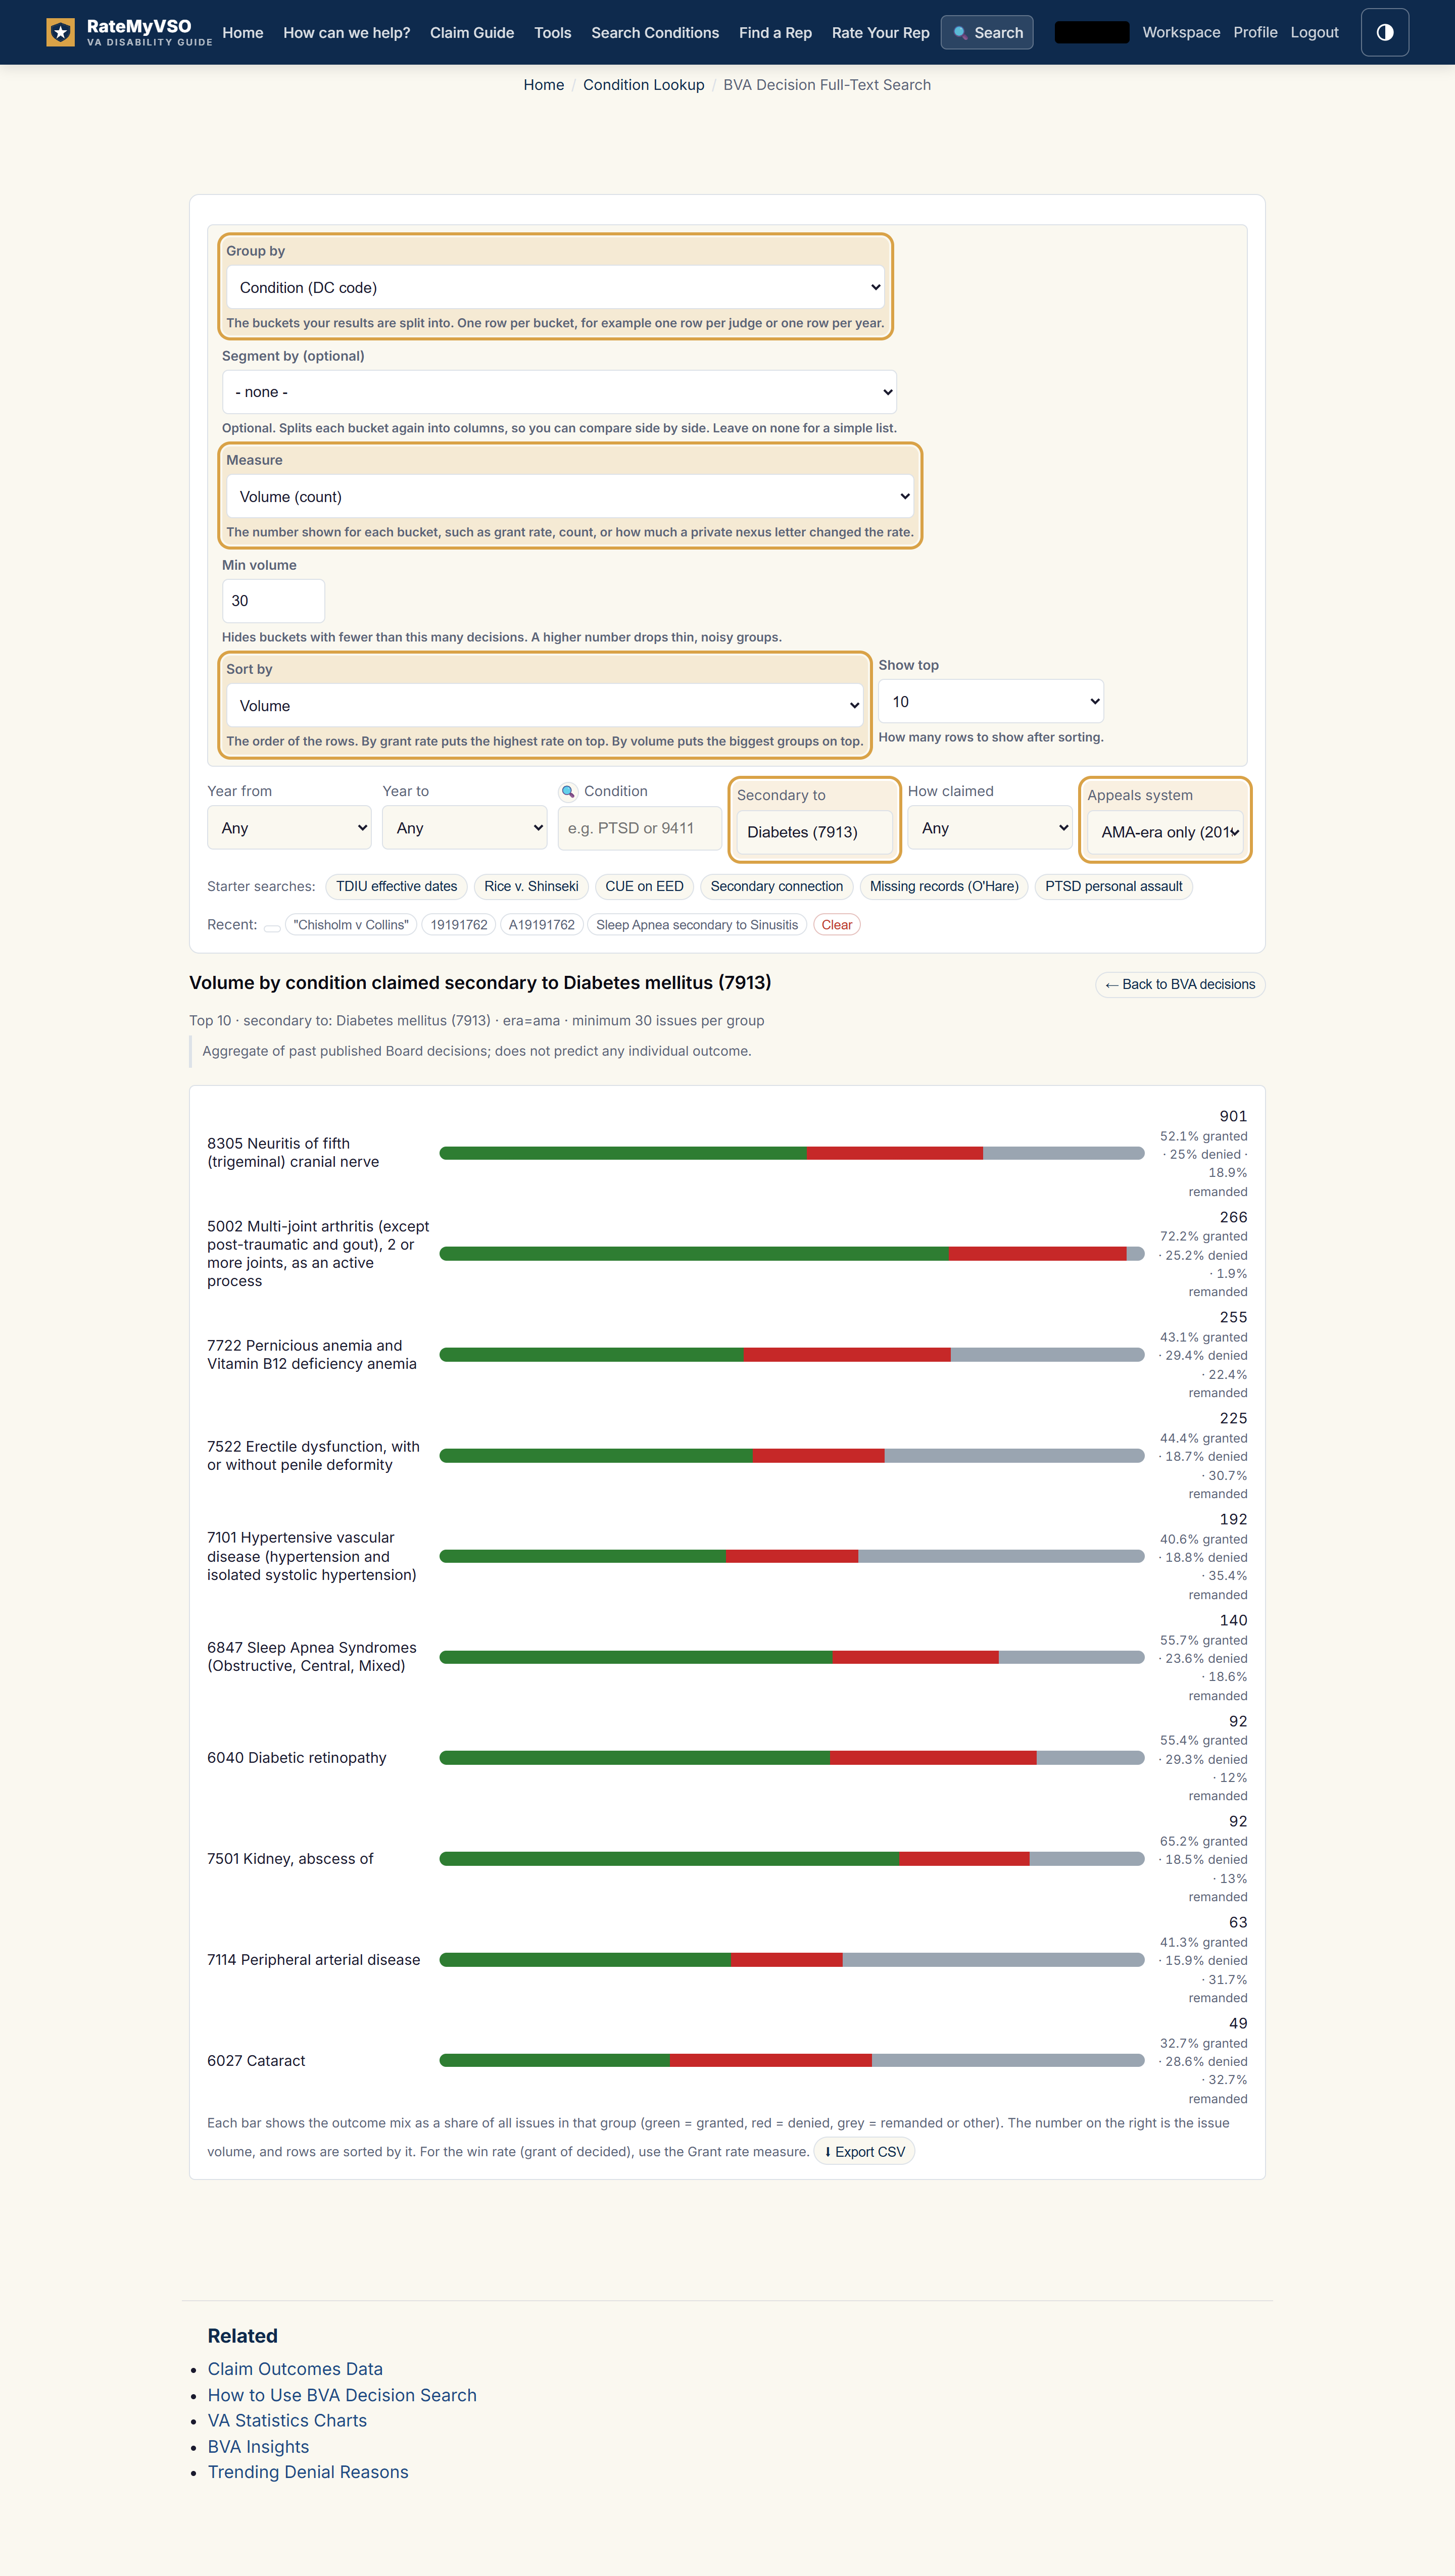Toggle the dark mode contrast icon
Screen dimensions: 1455x2576
pyautogui.click(x=1385, y=32)
